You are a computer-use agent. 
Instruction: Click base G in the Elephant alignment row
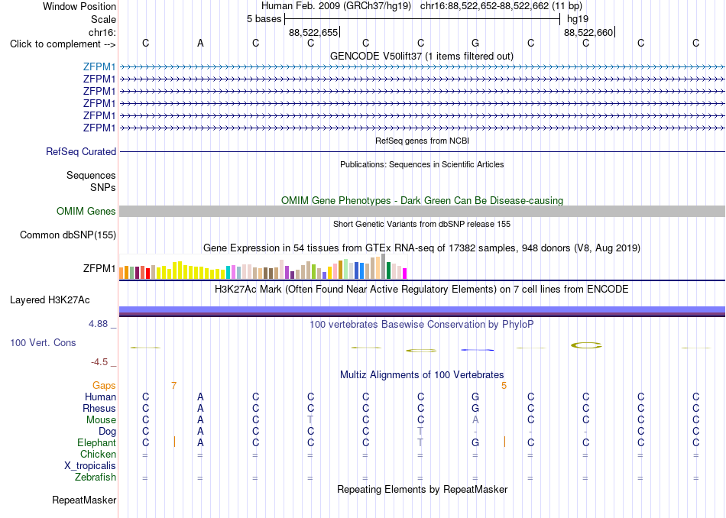coord(475,442)
